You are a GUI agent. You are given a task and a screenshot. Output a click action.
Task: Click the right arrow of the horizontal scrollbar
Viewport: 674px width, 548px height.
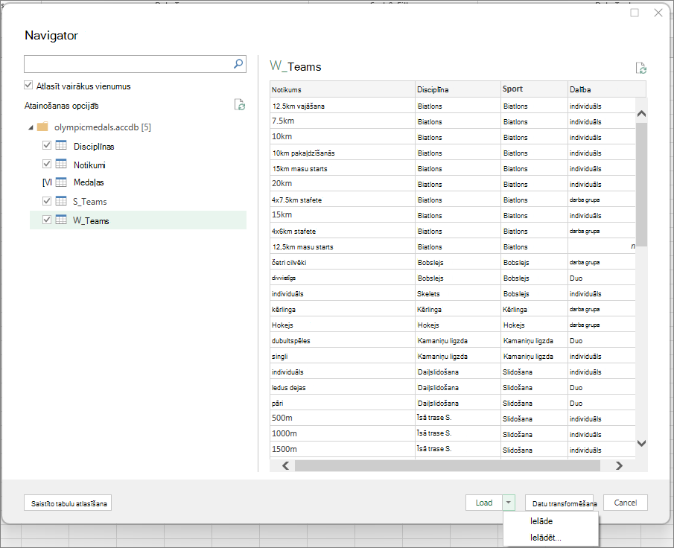(x=619, y=465)
